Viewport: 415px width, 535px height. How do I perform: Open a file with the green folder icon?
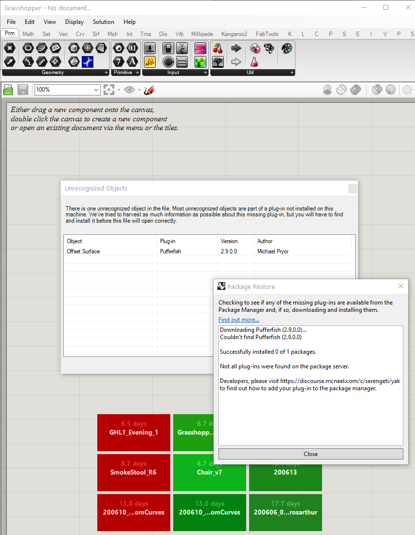point(8,90)
